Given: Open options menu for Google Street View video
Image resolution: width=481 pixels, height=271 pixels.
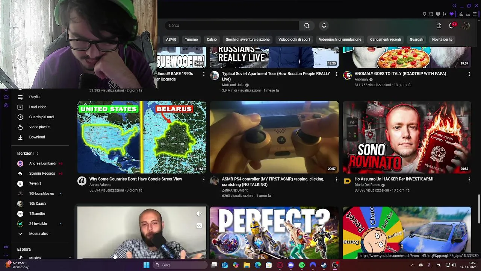Looking at the screenshot, I should pyautogui.click(x=204, y=180).
